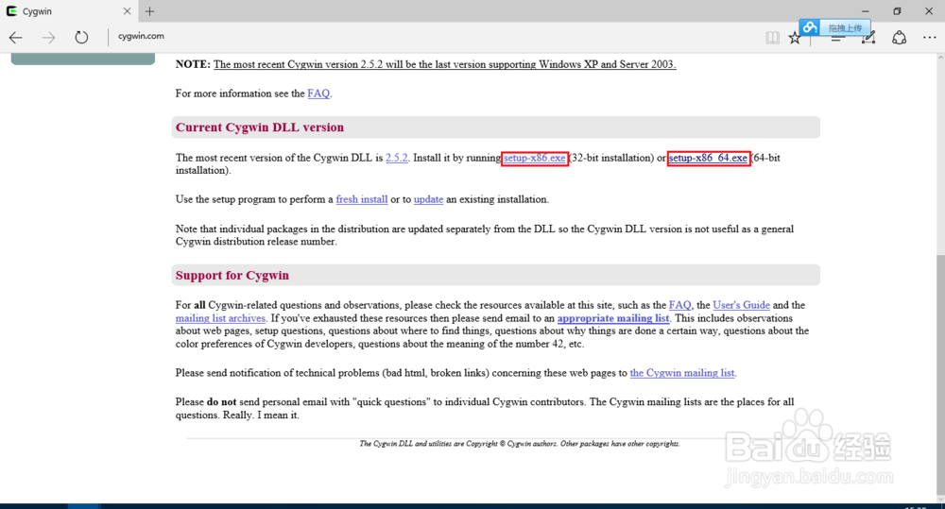The image size is (945, 509).
Task: Click the copyright footer text
Action: 520,443
